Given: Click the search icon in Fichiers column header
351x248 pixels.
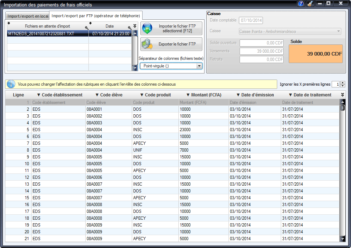Looking at the screenshot, I should tap(86, 28).
